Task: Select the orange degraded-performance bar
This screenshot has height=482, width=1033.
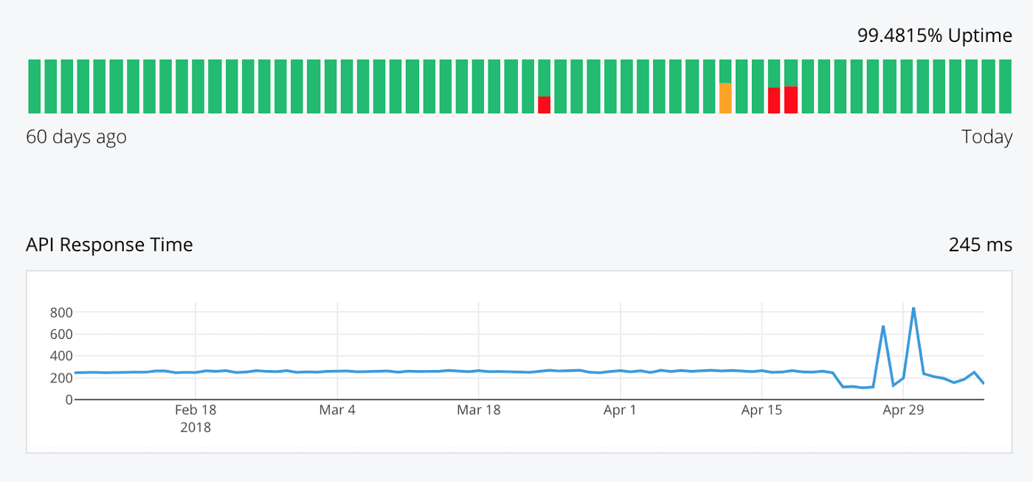Action: tap(725, 99)
